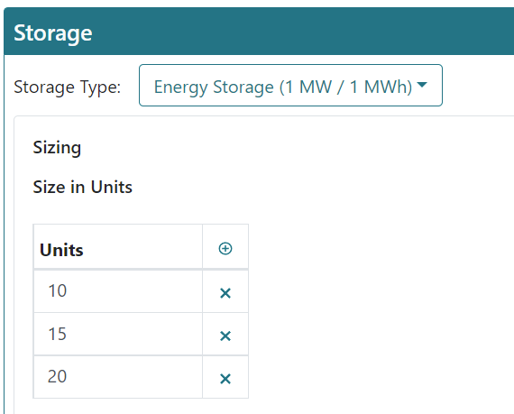Remove the 20 units row
The height and width of the screenshot is (414, 514).
(225, 379)
